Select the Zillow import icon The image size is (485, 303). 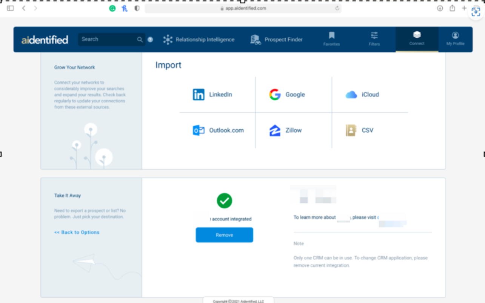pyautogui.click(x=275, y=130)
